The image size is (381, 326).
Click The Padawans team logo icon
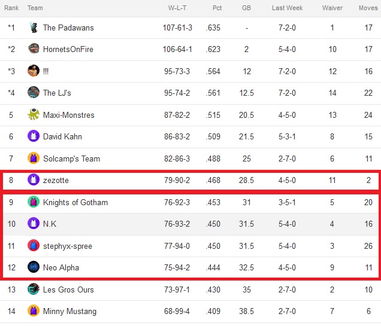(x=34, y=28)
